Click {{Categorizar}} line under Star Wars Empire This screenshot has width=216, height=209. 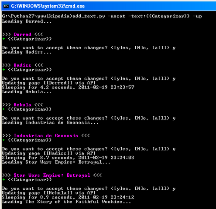(x=27, y=180)
